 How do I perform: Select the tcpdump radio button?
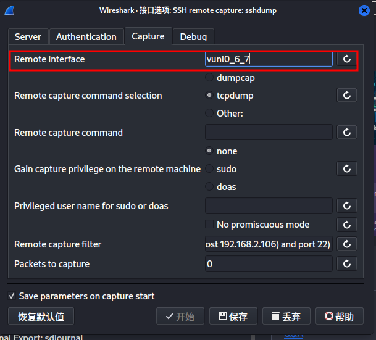point(209,96)
